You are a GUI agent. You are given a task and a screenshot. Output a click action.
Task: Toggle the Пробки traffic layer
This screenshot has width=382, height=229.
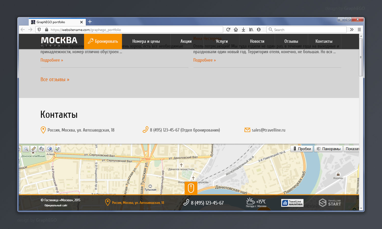click(x=302, y=149)
